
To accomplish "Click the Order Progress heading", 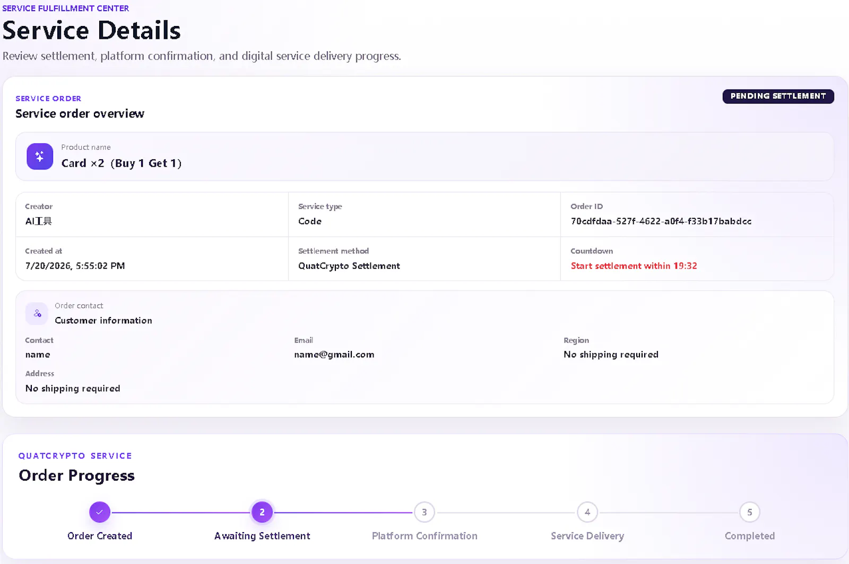I will (x=77, y=475).
